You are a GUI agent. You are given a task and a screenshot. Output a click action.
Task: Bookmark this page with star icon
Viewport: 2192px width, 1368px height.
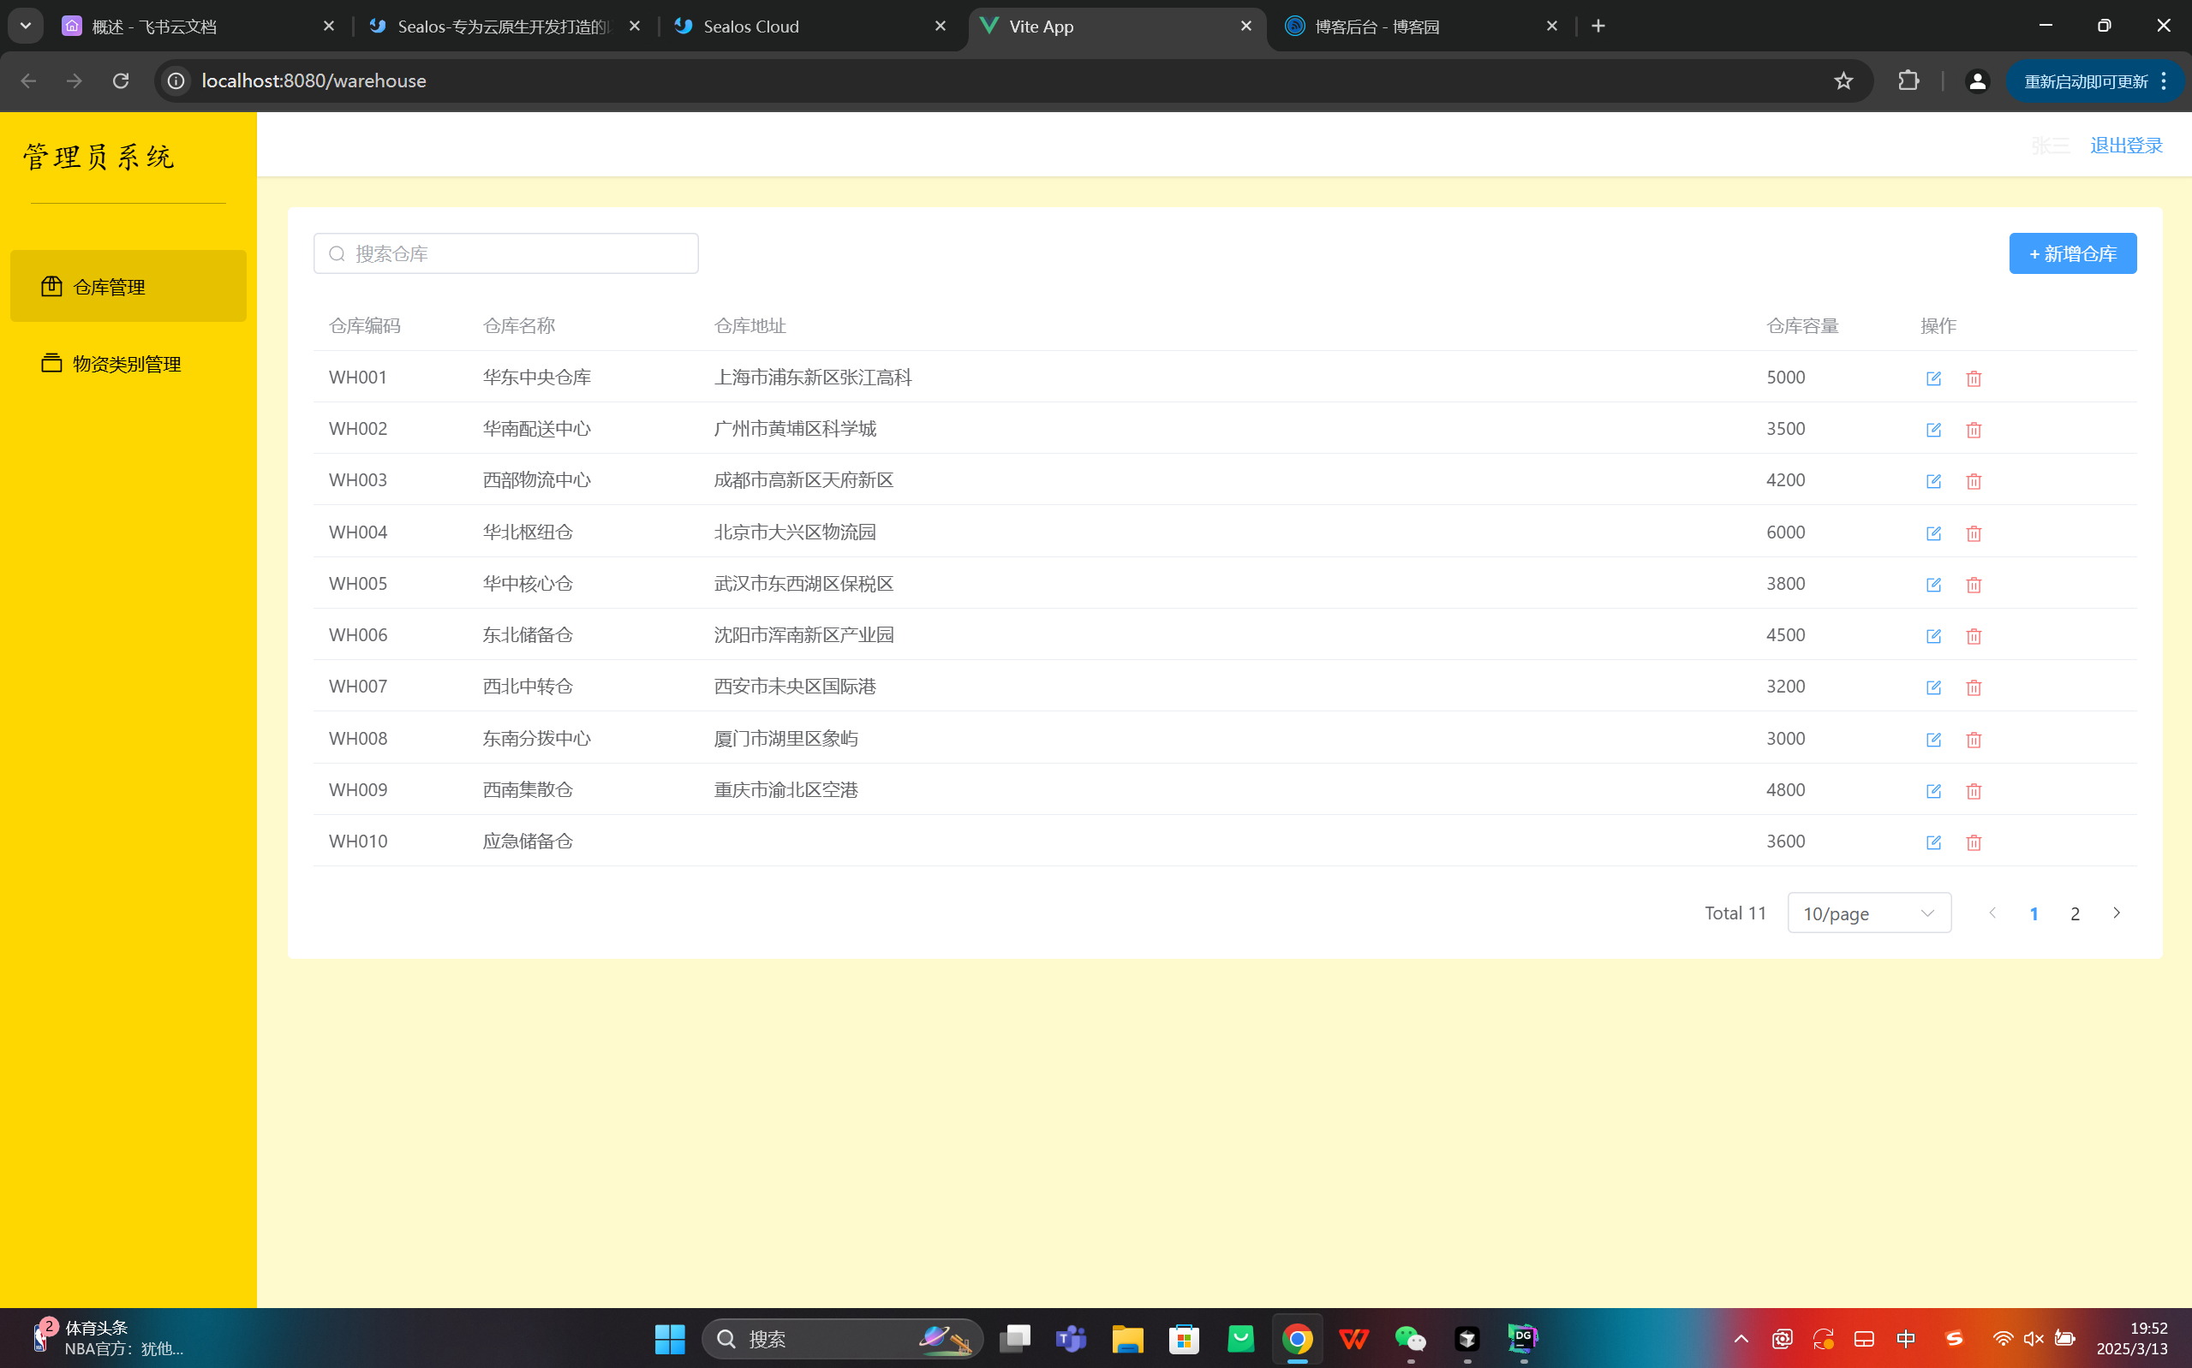pyautogui.click(x=1843, y=81)
